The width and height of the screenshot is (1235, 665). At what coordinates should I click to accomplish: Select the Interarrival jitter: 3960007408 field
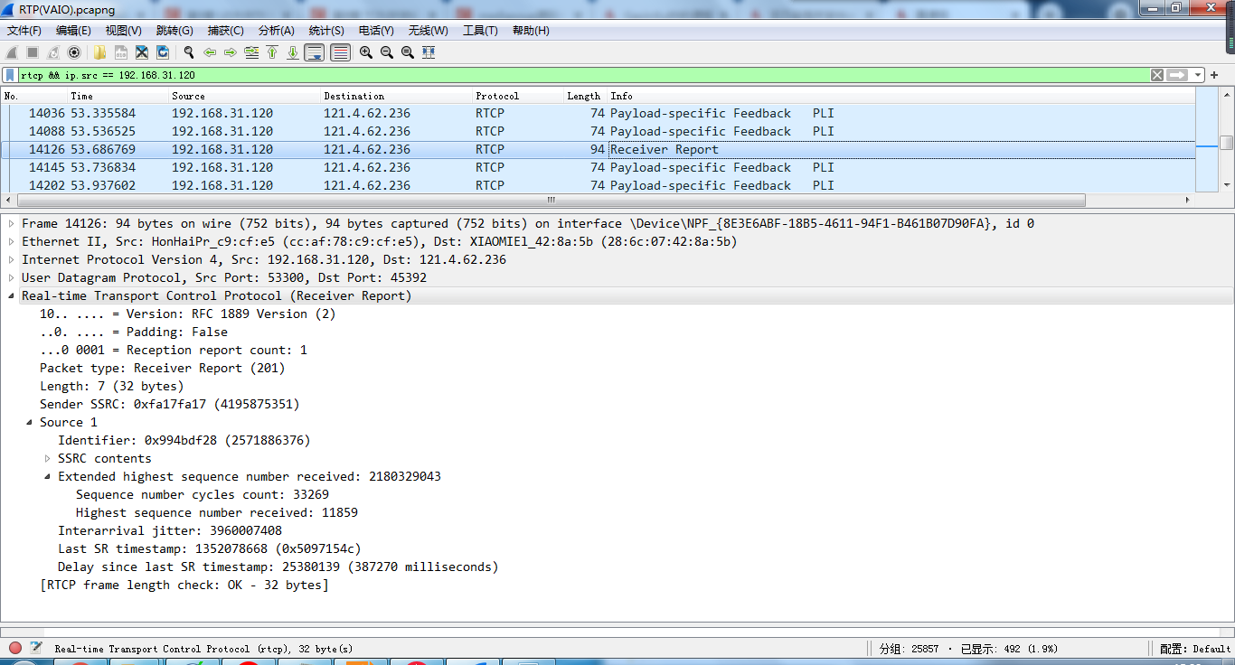pos(170,530)
